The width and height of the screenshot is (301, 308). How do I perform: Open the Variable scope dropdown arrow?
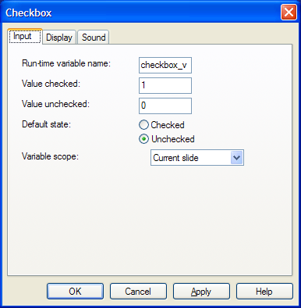click(x=236, y=158)
